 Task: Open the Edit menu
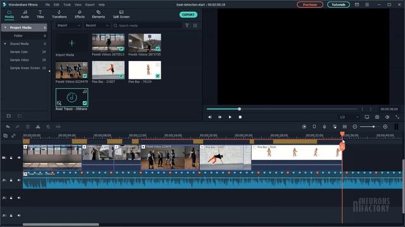tap(56, 4)
